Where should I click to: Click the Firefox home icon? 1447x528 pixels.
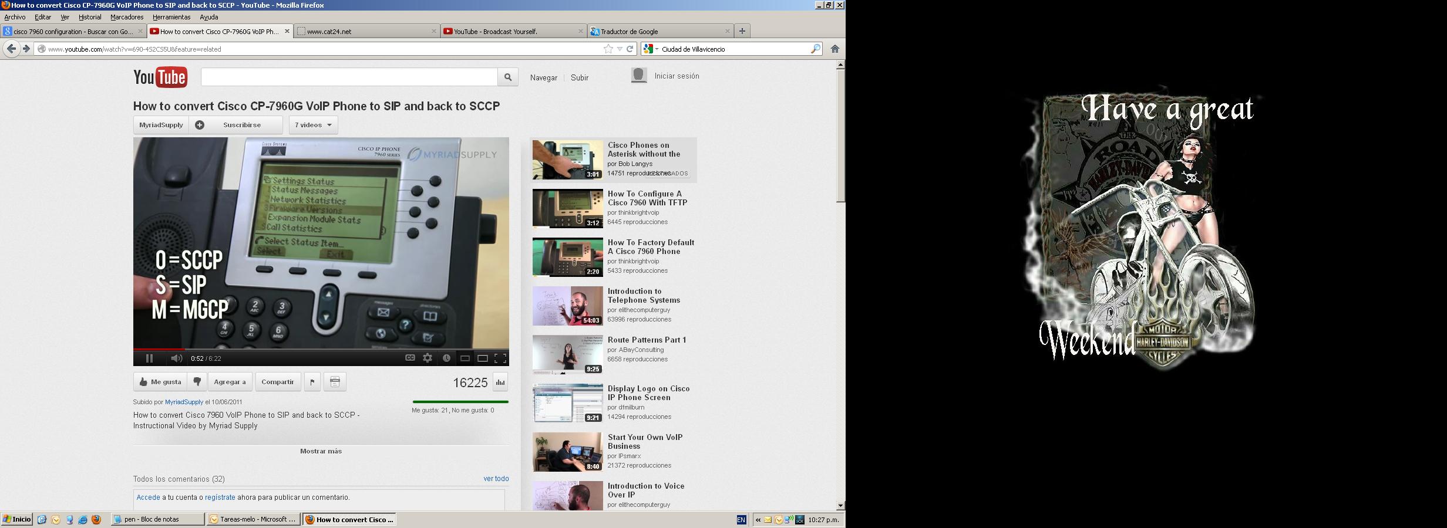[x=834, y=49]
